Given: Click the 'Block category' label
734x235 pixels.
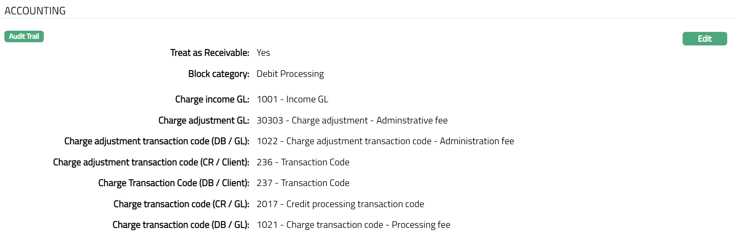Looking at the screenshot, I should coord(219,74).
